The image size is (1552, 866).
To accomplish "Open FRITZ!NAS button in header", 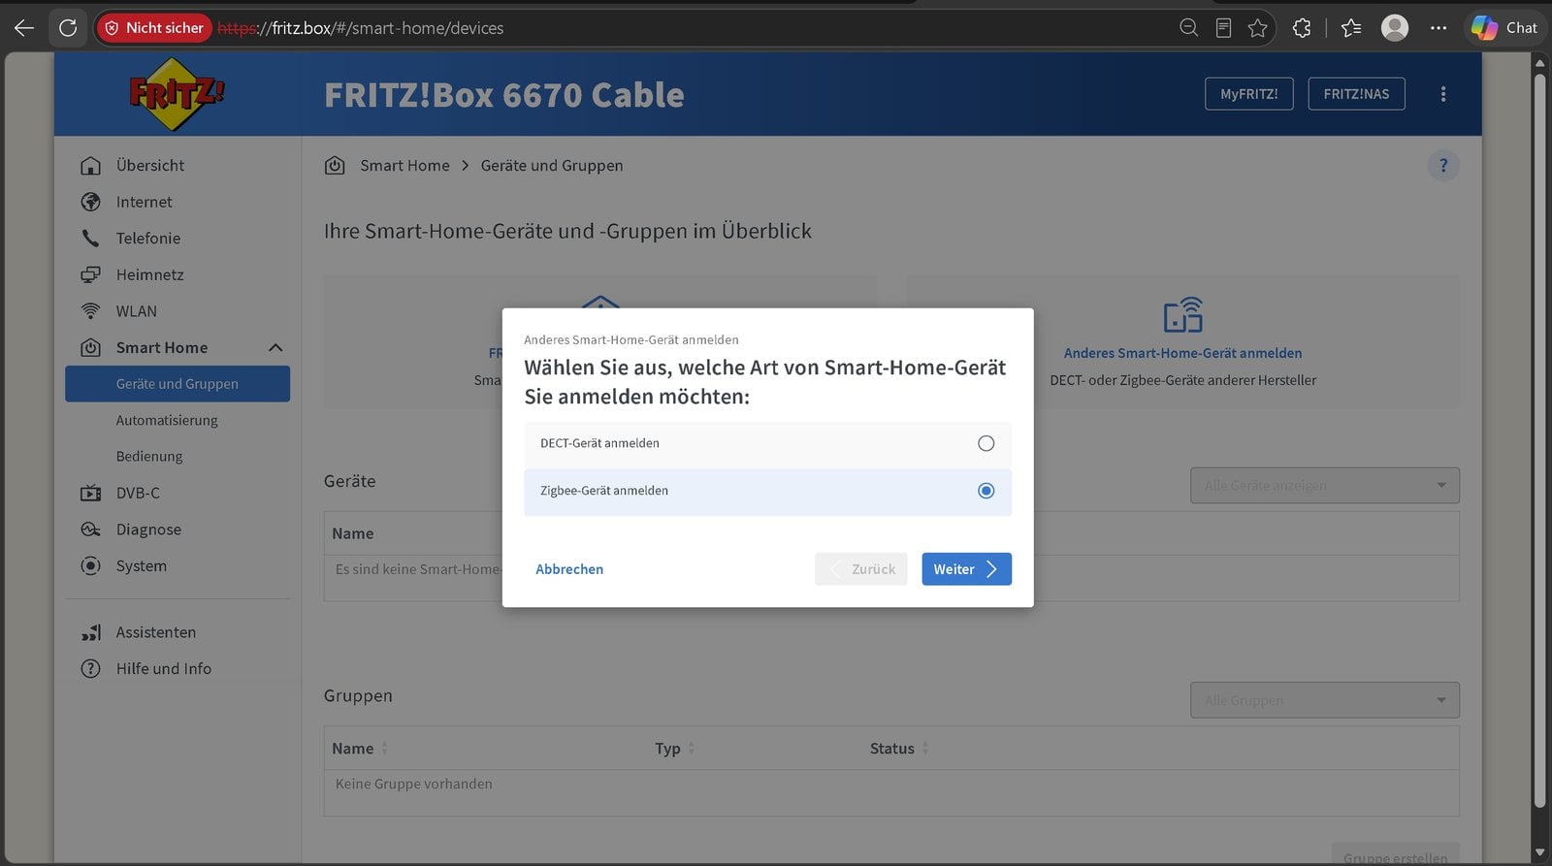I will point(1356,94).
